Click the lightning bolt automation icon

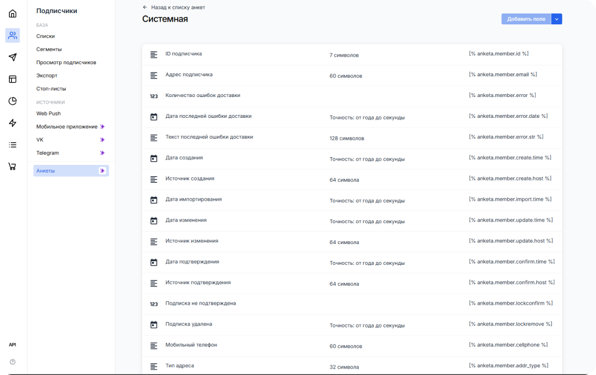[x=13, y=123]
